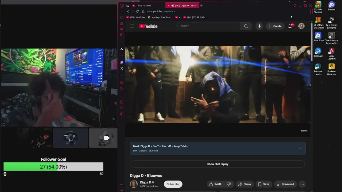The height and width of the screenshot is (192, 342).
Task: Click Show chat replay
Action: [x=218, y=164]
